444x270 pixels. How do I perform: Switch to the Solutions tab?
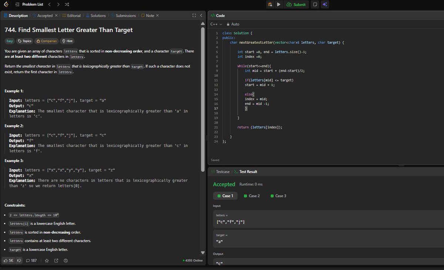click(95, 16)
